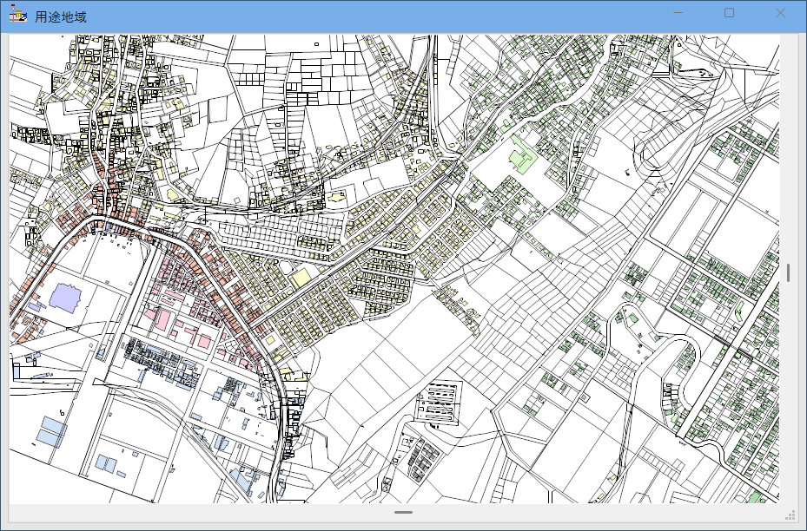Select the large purple building on the map
Screen dimensions: 807x531
tap(66, 297)
